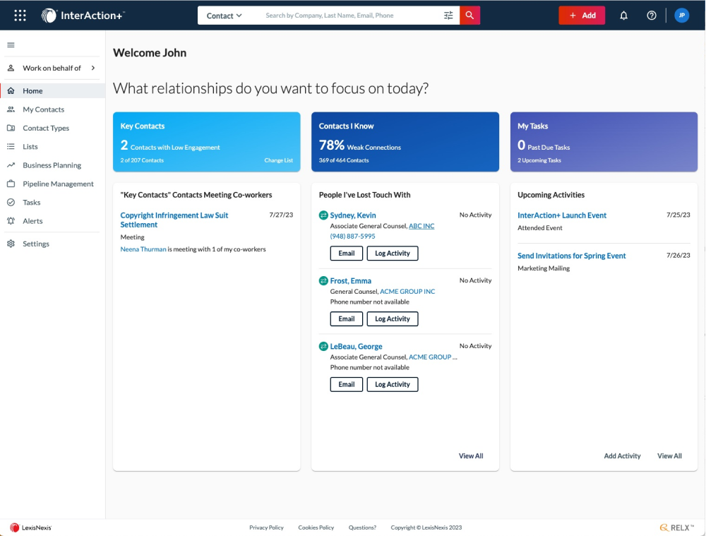This screenshot has height=536, width=706.
Task: Log Activity for LeBeau, George
Action: pyautogui.click(x=392, y=384)
